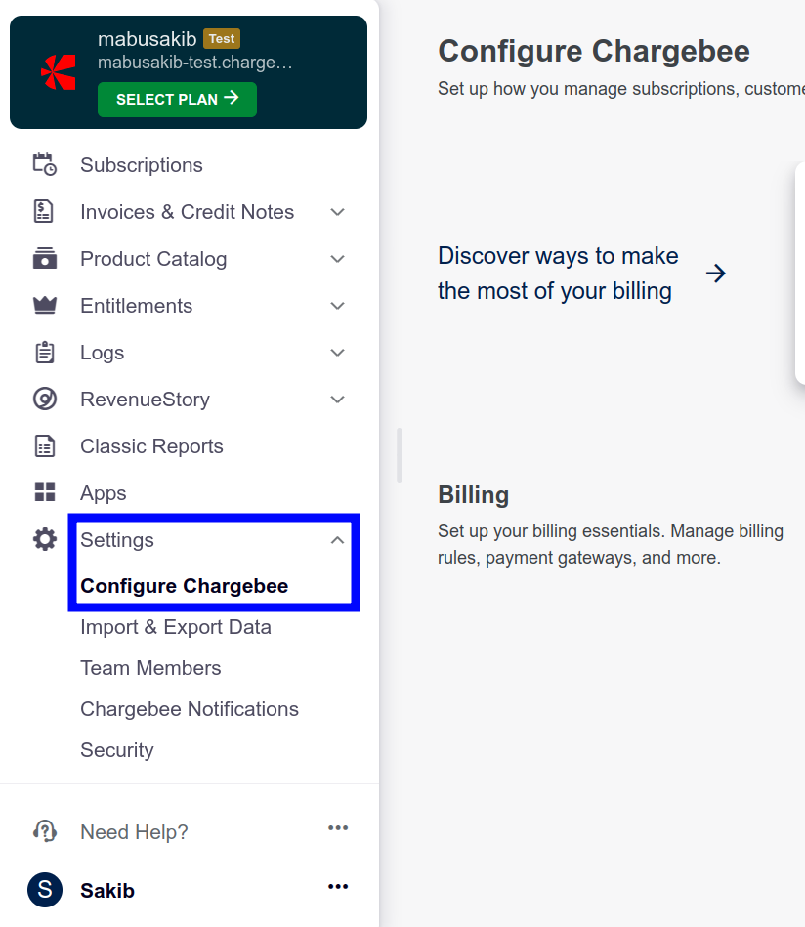Viewport: 805px width, 927px height.
Task: Go to Team Members settings
Action: tap(150, 668)
